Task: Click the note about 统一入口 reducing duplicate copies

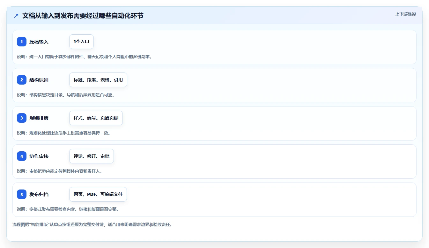Action: click(x=85, y=57)
